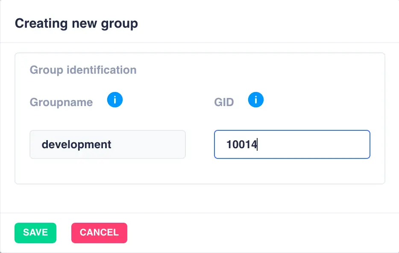Save the new group

[x=35, y=233]
